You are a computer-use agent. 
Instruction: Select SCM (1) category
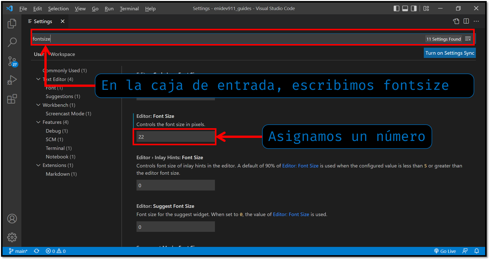(54, 139)
